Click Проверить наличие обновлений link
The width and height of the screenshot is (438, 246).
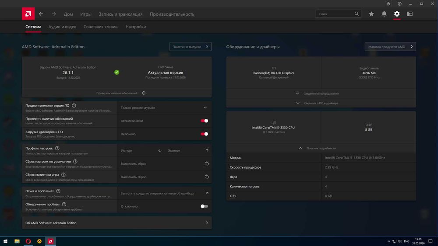(117, 93)
